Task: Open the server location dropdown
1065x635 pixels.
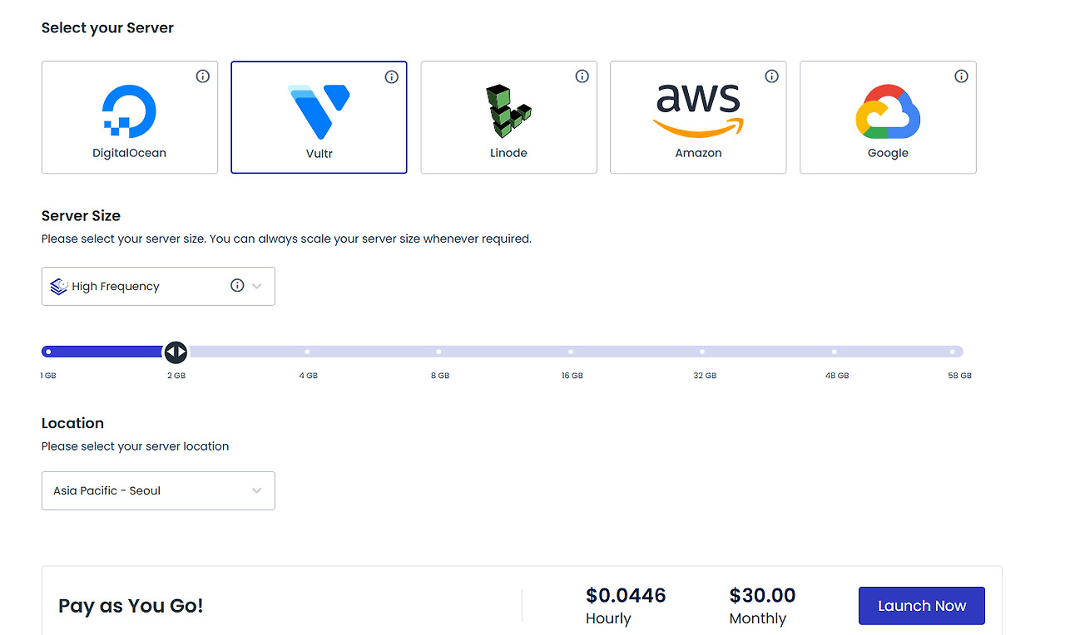Action: (x=158, y=490)
